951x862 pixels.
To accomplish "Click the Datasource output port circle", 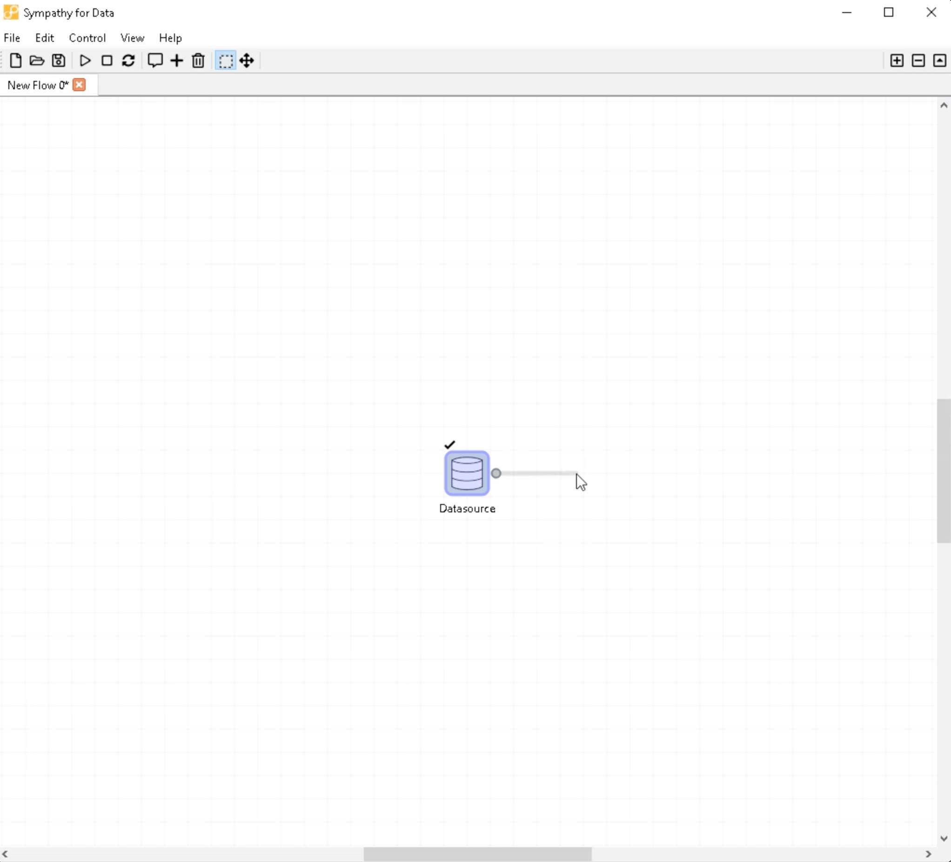I will click(x=496, y=473).
